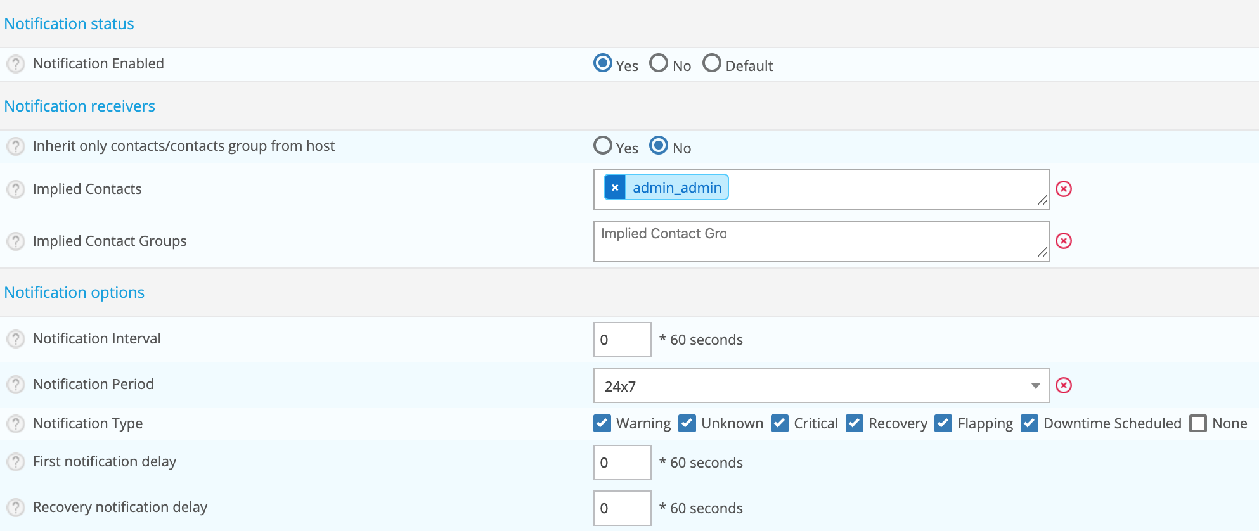Open the Notification Period 24x7 dropdown
This screenshot has height=531, width=1259.
821,385
